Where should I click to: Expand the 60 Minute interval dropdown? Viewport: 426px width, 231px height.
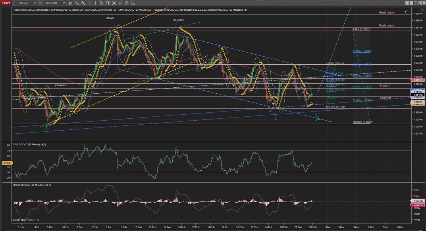click(64, 3)
